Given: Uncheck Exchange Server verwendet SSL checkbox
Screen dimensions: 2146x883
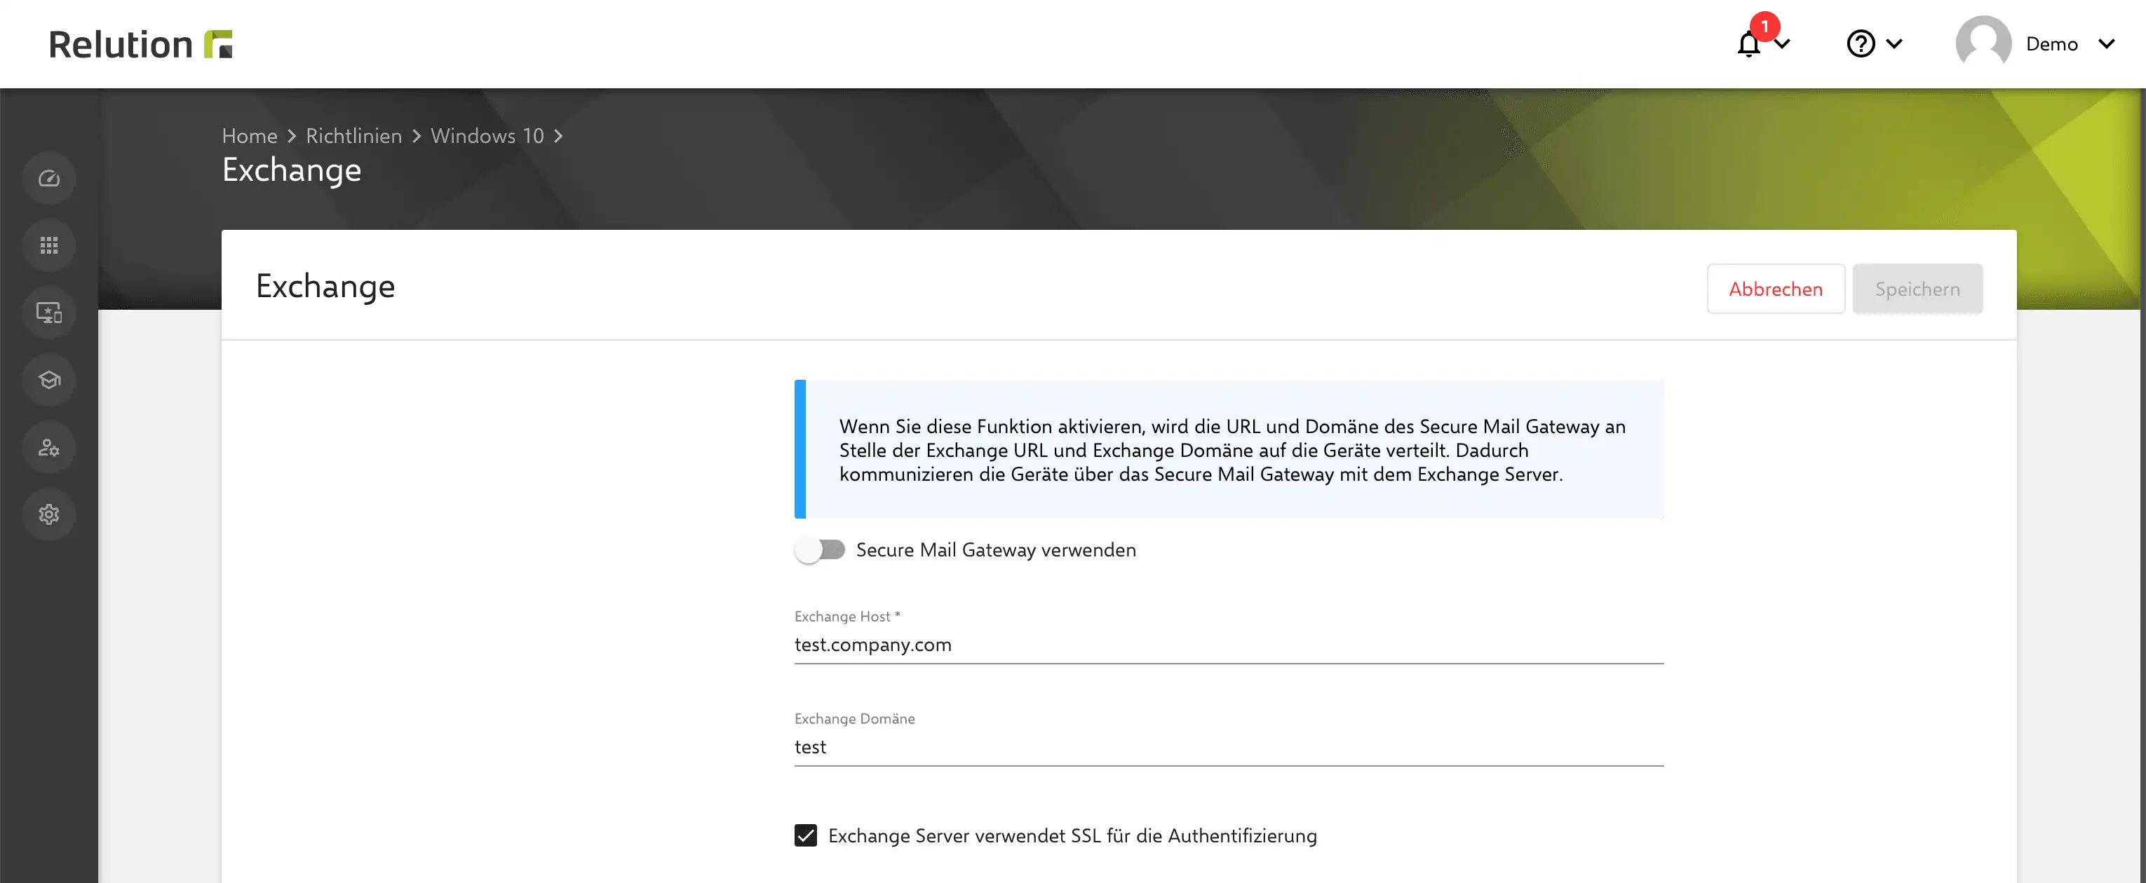Looking at the screenshot, I should [x=806, y=835].
